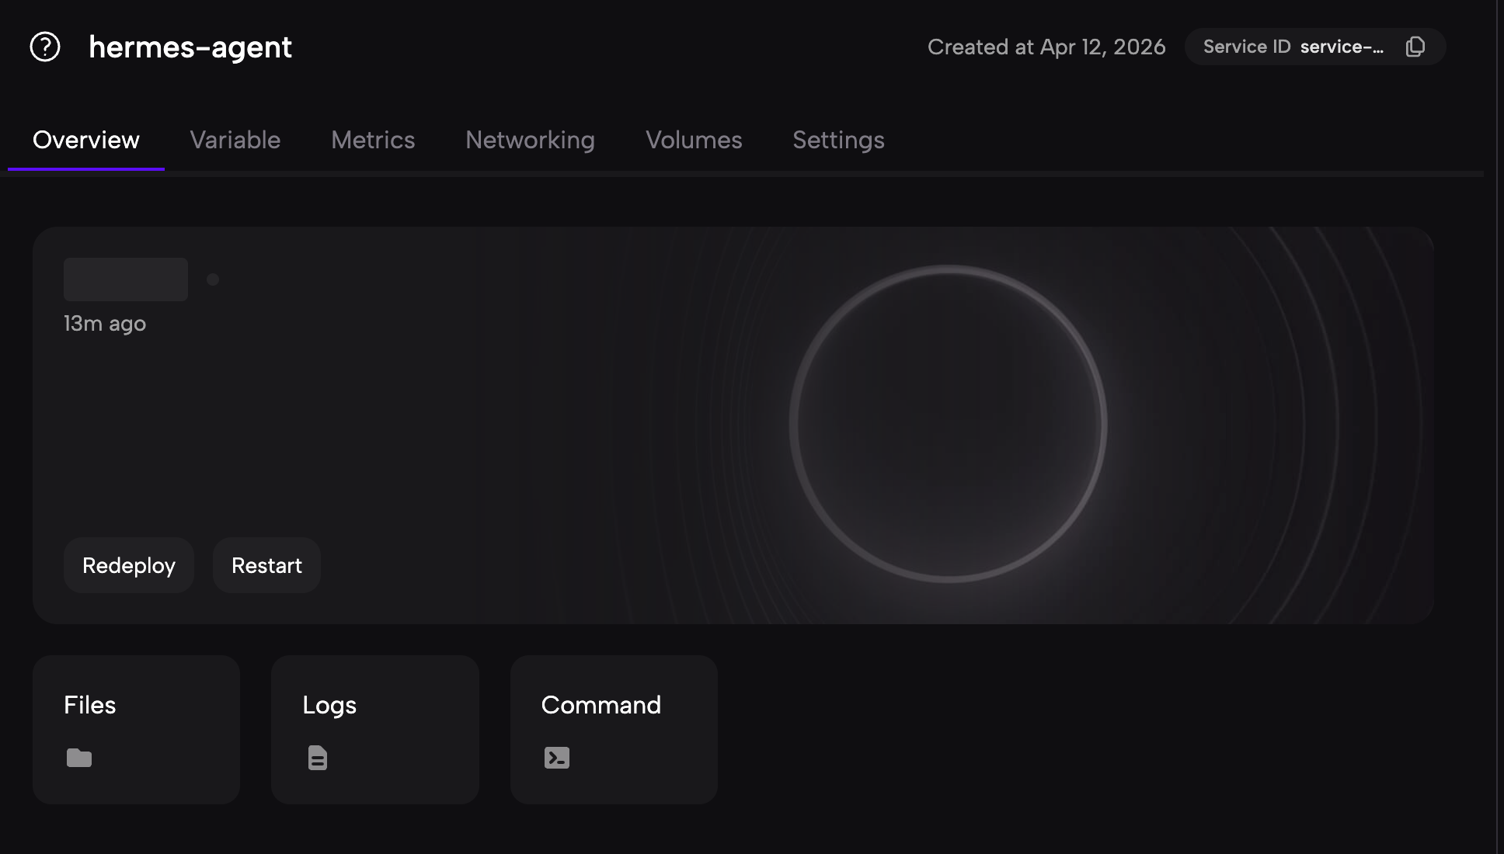The width and height of the screenshot is (1504, 854).
Task: Restart the hermes-agent service
Action: 266,565
